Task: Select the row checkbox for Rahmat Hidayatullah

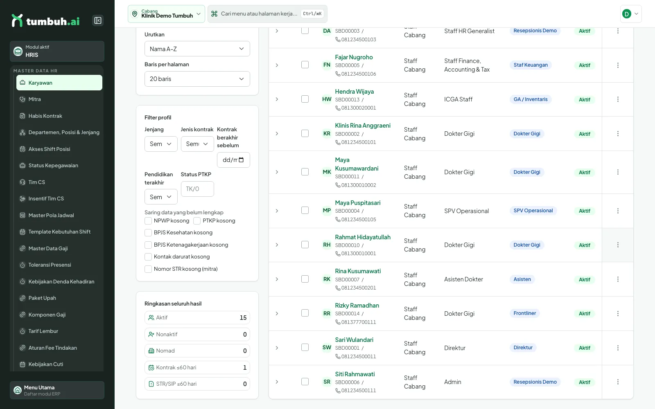Action: click(305, 245)
